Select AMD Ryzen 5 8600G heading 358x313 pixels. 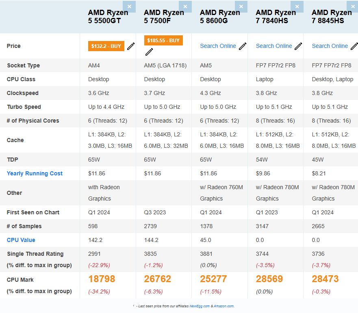click(x=220, y=16)
